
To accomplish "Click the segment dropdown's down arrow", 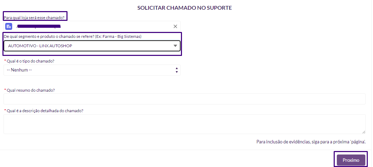I will pos(175,46).
